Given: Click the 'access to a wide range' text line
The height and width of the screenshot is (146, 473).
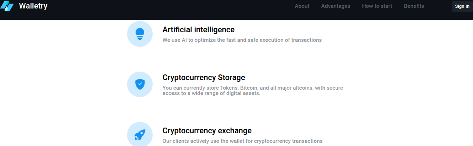Looking at the screenshot, I should point(211,93).
